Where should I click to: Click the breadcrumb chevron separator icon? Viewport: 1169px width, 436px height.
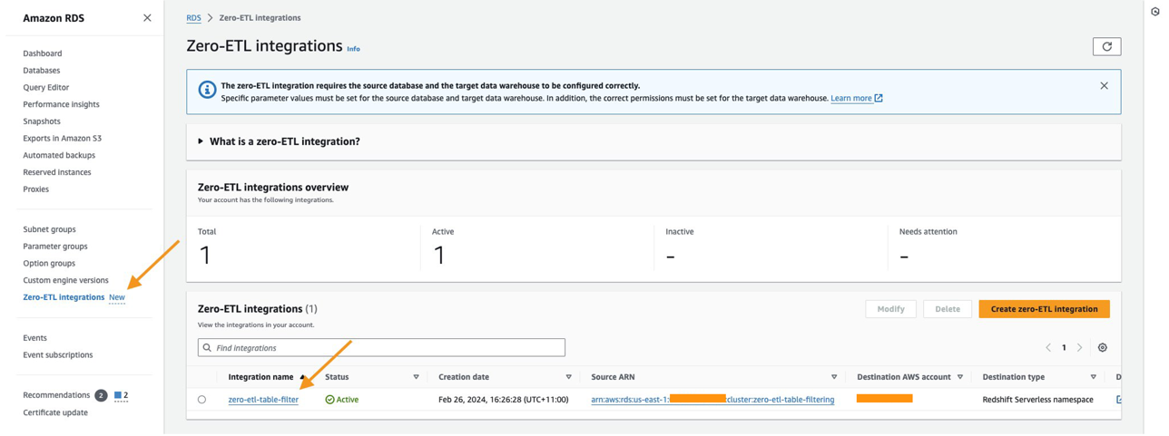point(210,18)
